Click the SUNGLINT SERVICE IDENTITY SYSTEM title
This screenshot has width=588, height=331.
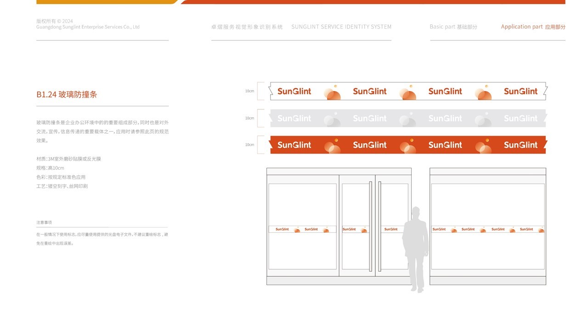(341, 27)
